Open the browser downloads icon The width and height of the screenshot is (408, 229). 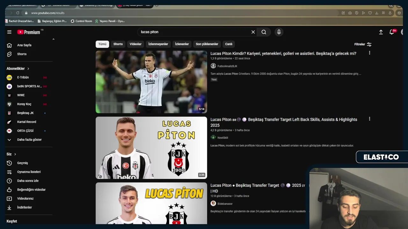click(x=377, y=13)
